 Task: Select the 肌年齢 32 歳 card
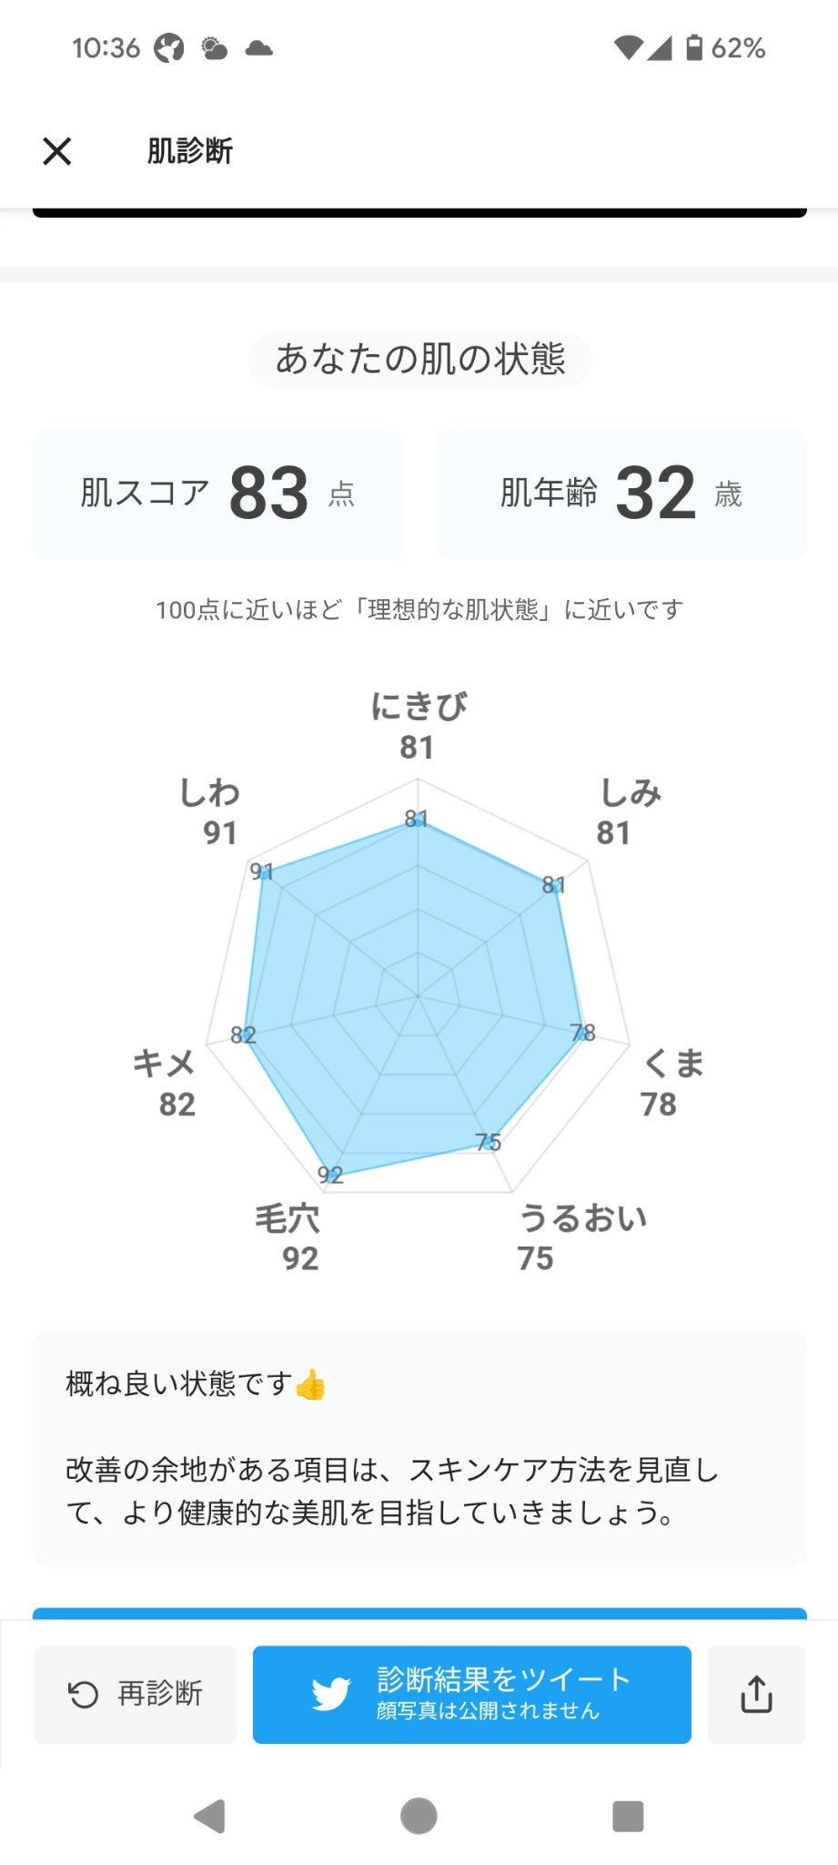point(621,494)
